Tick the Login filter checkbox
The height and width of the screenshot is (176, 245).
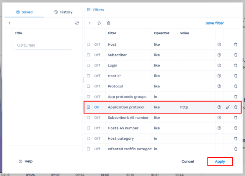point(89,65)
